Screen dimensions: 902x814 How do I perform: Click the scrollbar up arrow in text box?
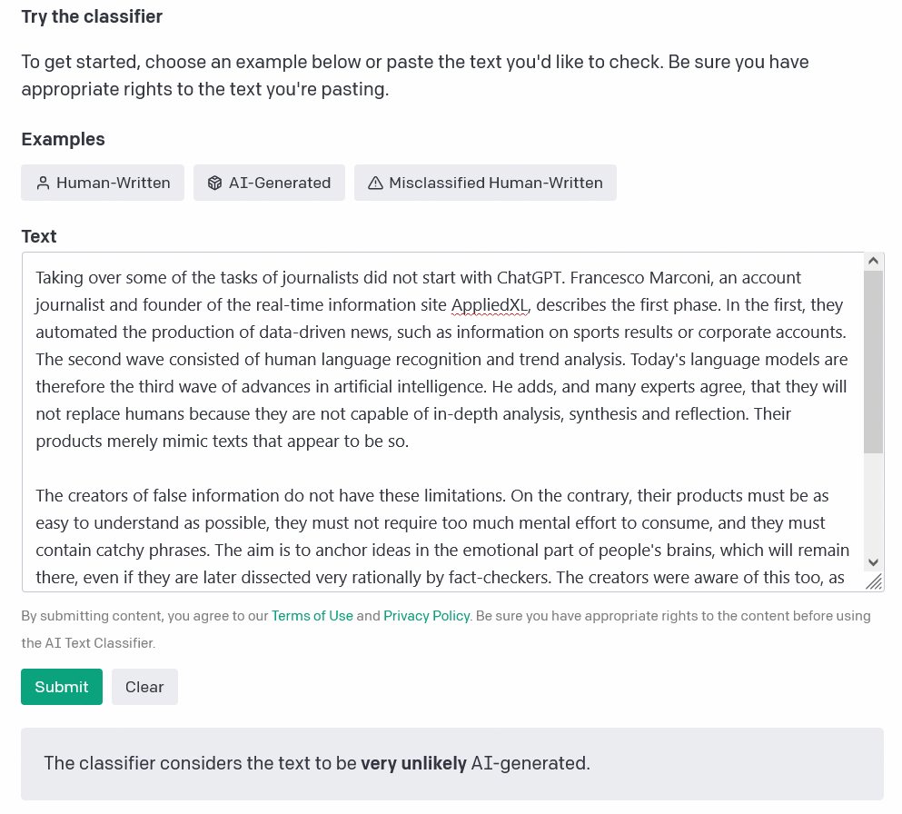[x=873, y=261]
